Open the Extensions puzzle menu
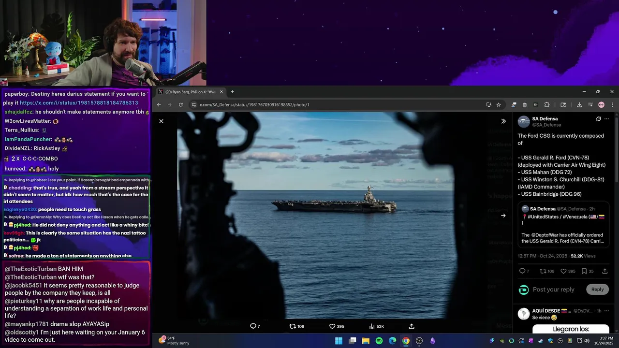The height and width of the screenshot is (348, 619). [547, 104]
